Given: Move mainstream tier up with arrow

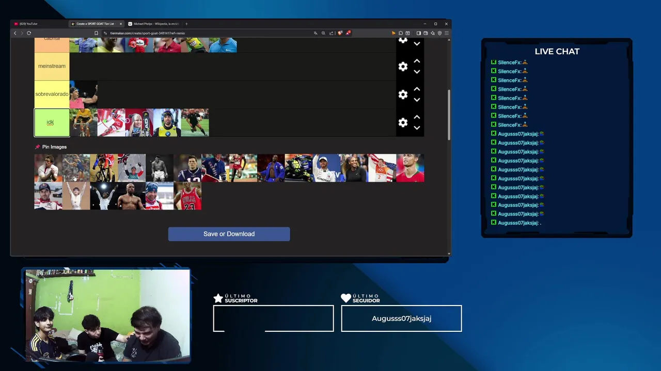Looking at the screenshot, I should (417, 61).
